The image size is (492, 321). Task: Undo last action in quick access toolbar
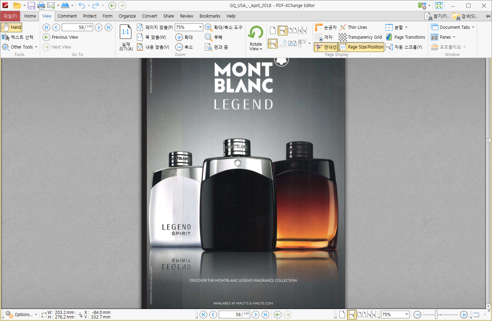82,5
